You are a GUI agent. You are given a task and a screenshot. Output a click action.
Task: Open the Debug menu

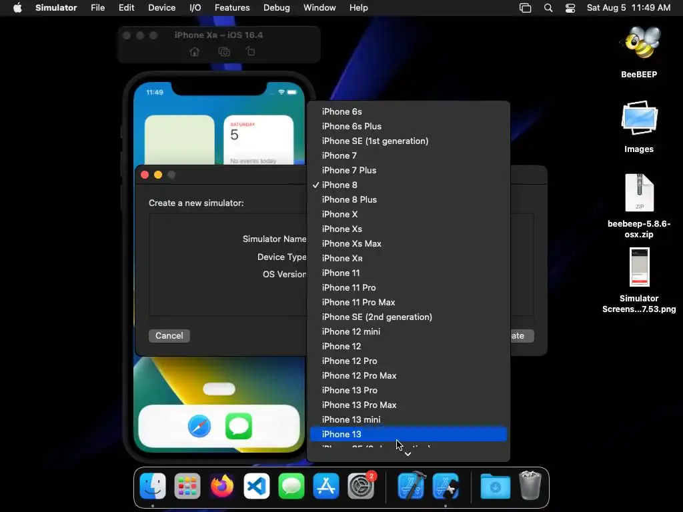[277, 7]
